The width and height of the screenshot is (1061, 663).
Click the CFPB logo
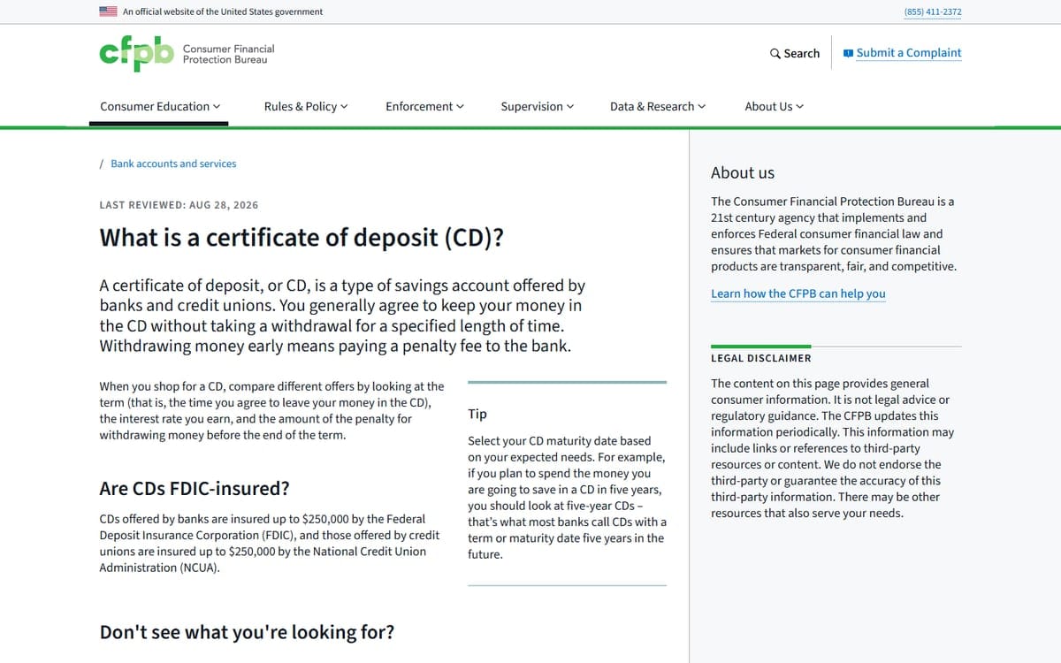pyautogui.click(x=138, y=54)
